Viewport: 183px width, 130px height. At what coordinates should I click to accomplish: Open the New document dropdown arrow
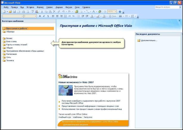point(7,12)
